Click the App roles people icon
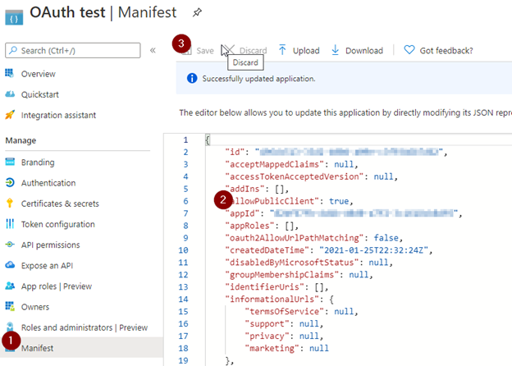512x366 pixels. pos(10,286)
